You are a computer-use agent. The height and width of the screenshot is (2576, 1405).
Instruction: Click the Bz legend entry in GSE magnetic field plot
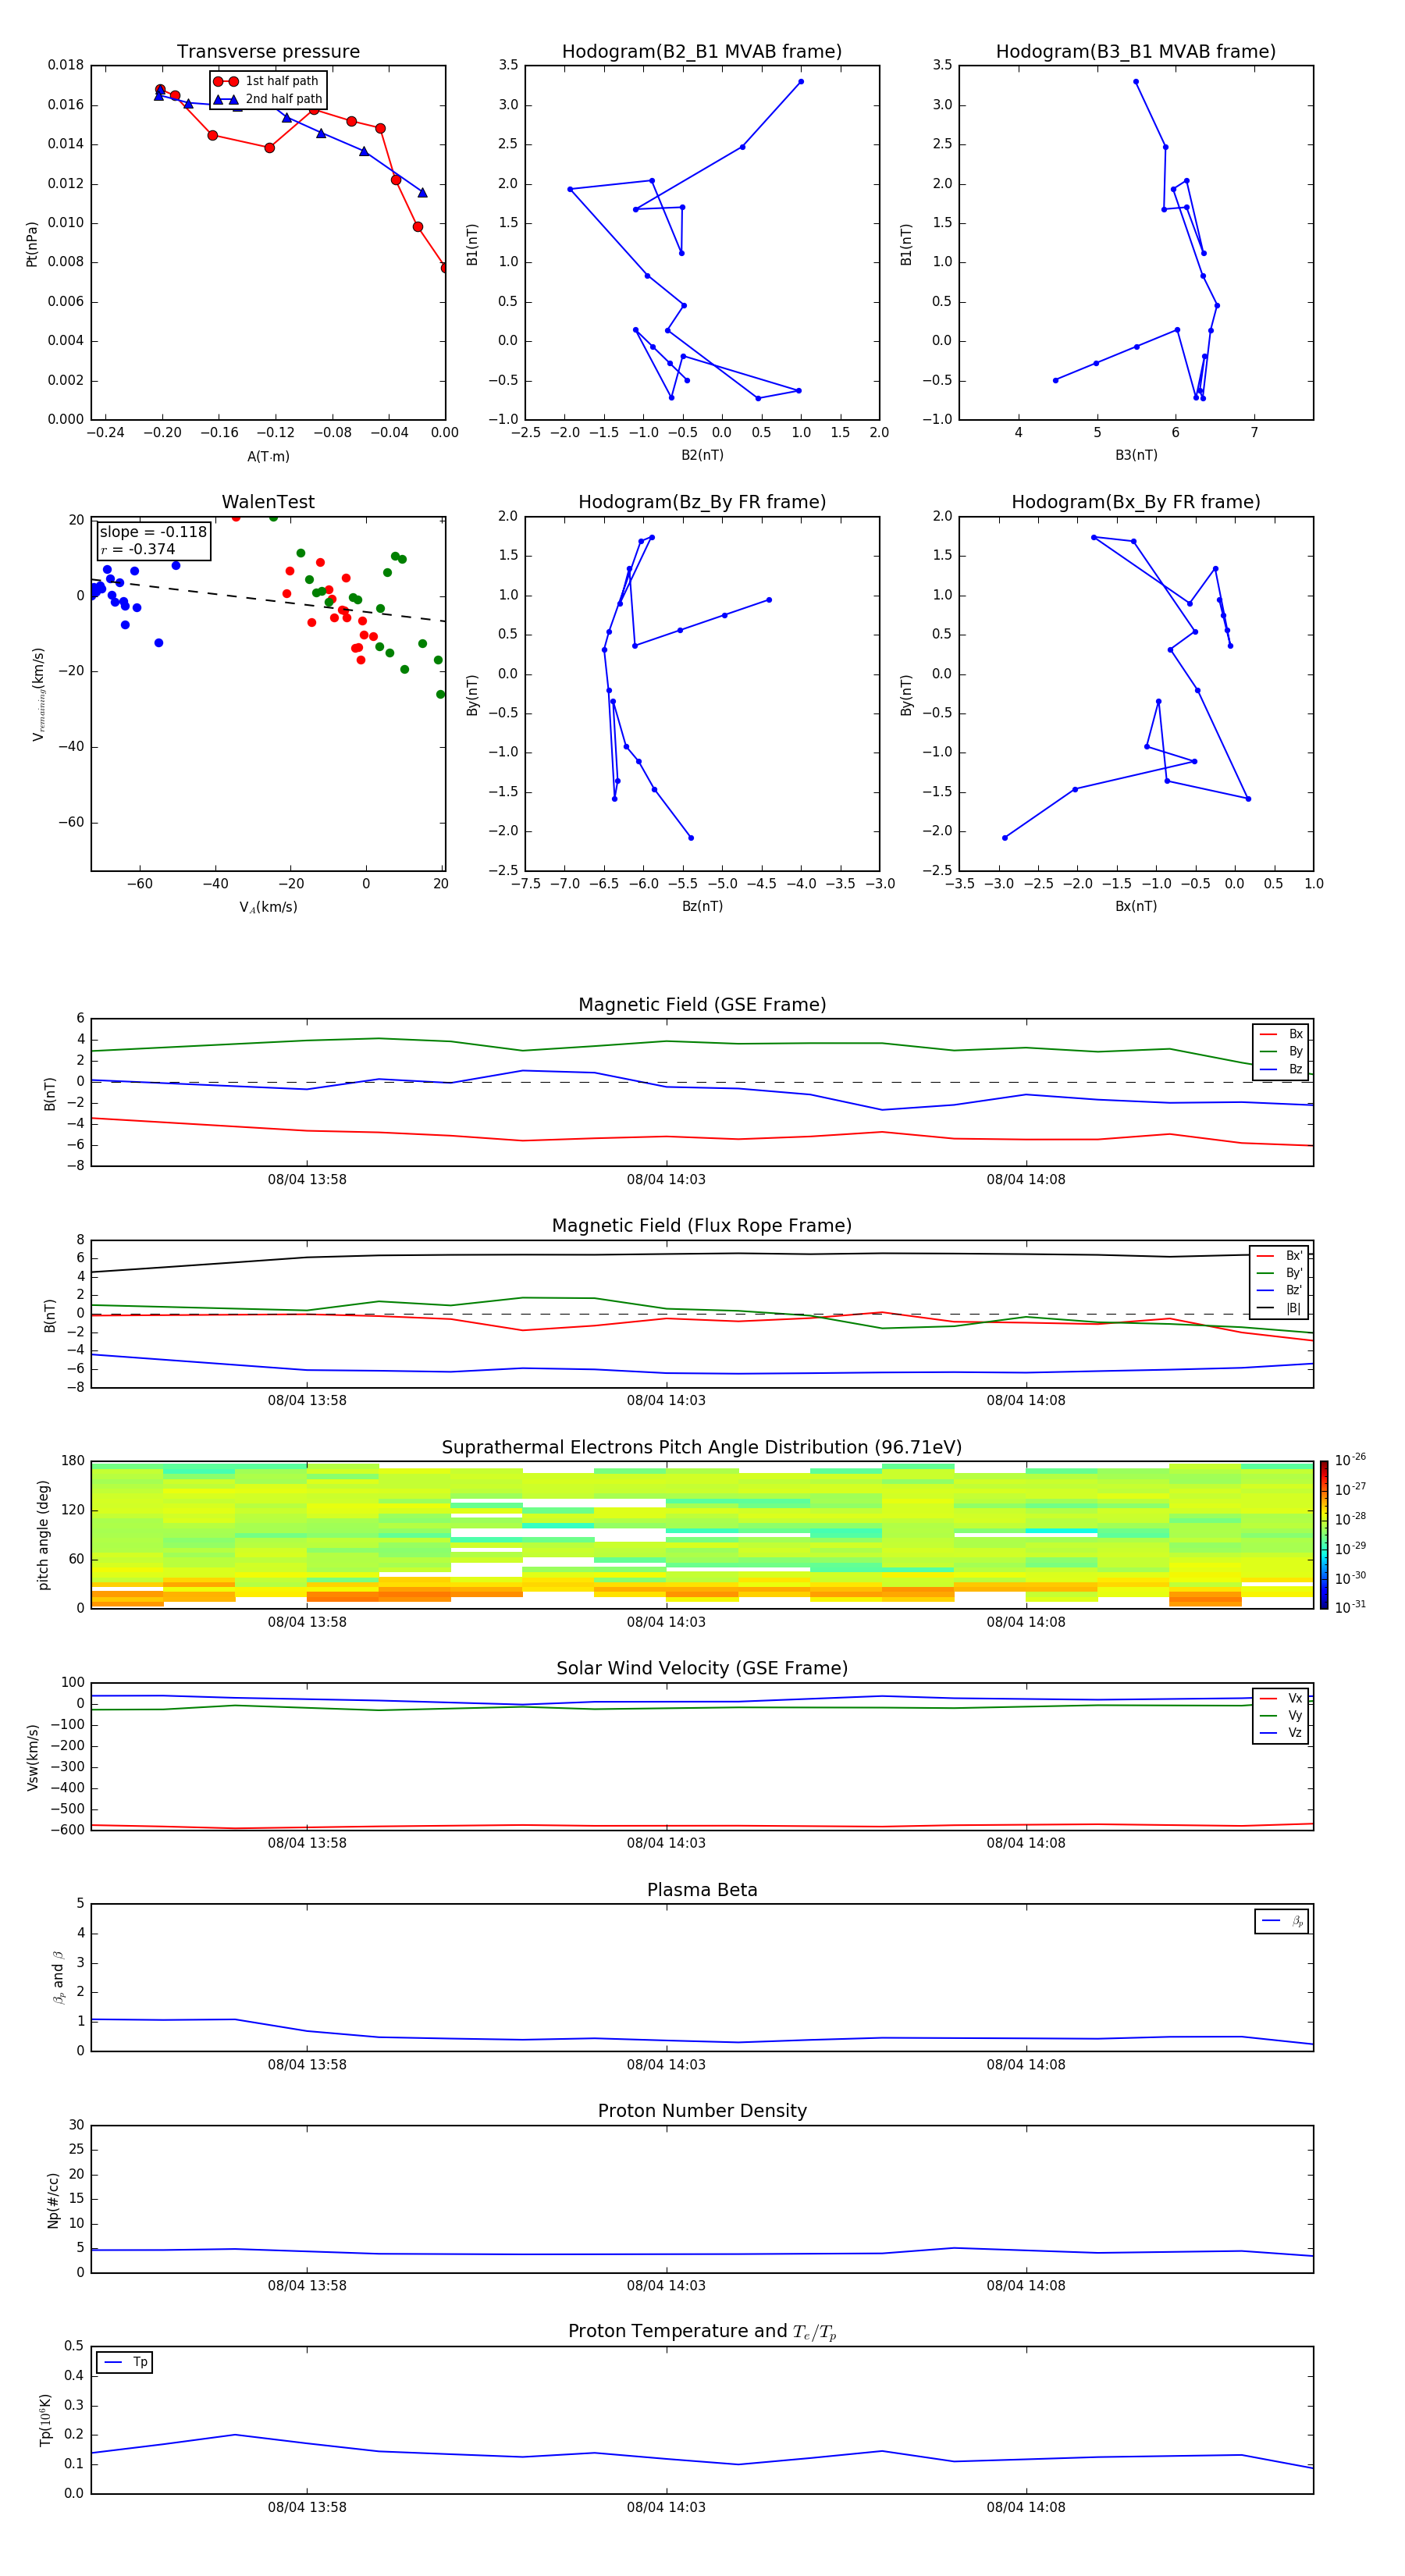click(1281, 1069)
